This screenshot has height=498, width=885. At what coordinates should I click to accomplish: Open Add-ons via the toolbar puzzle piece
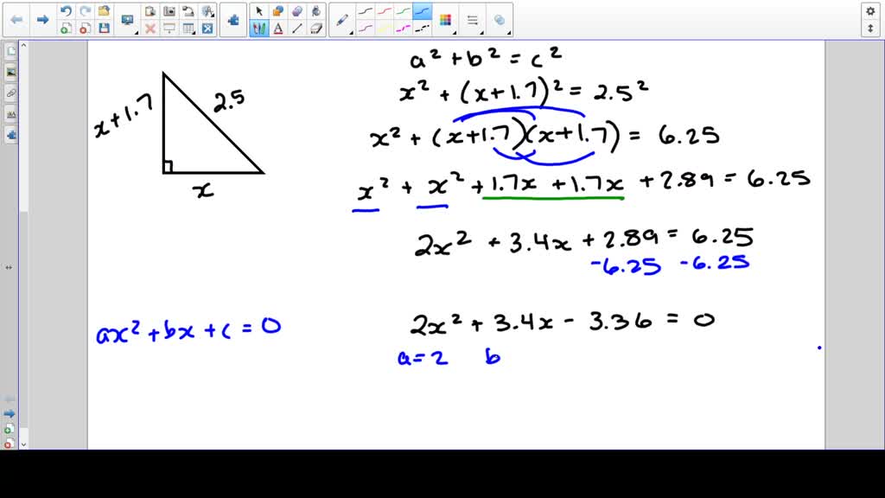click(233, 21)
